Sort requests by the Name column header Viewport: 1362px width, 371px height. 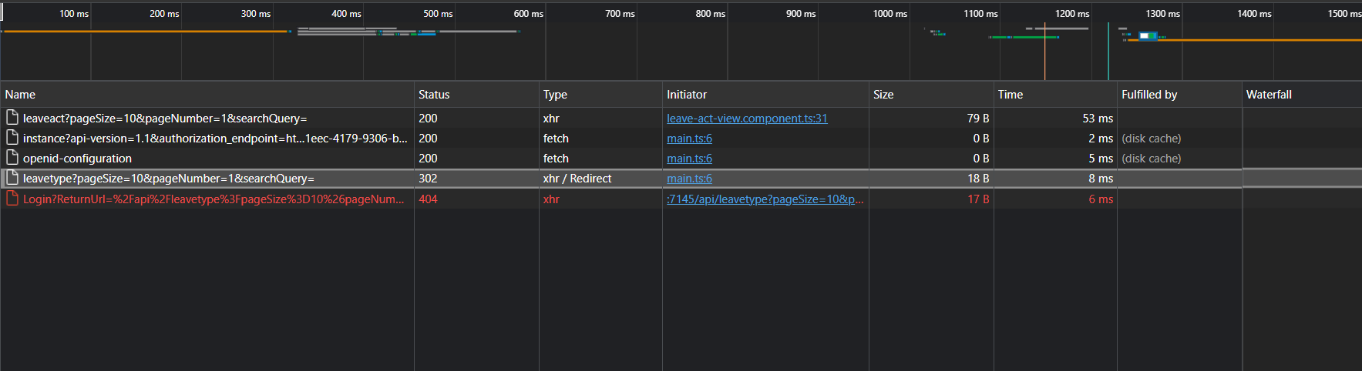click(x=207, y=95)
